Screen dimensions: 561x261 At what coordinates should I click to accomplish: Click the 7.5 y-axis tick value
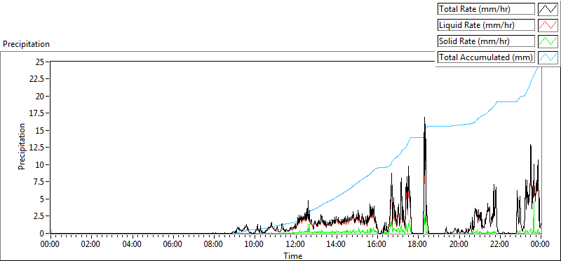(x=39, y=182)
